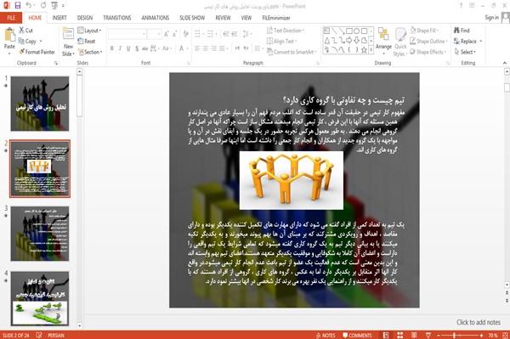Screen dimensions: 510x339
Task: Click the Find binoculars icon
Action: (x=456, y=31)
